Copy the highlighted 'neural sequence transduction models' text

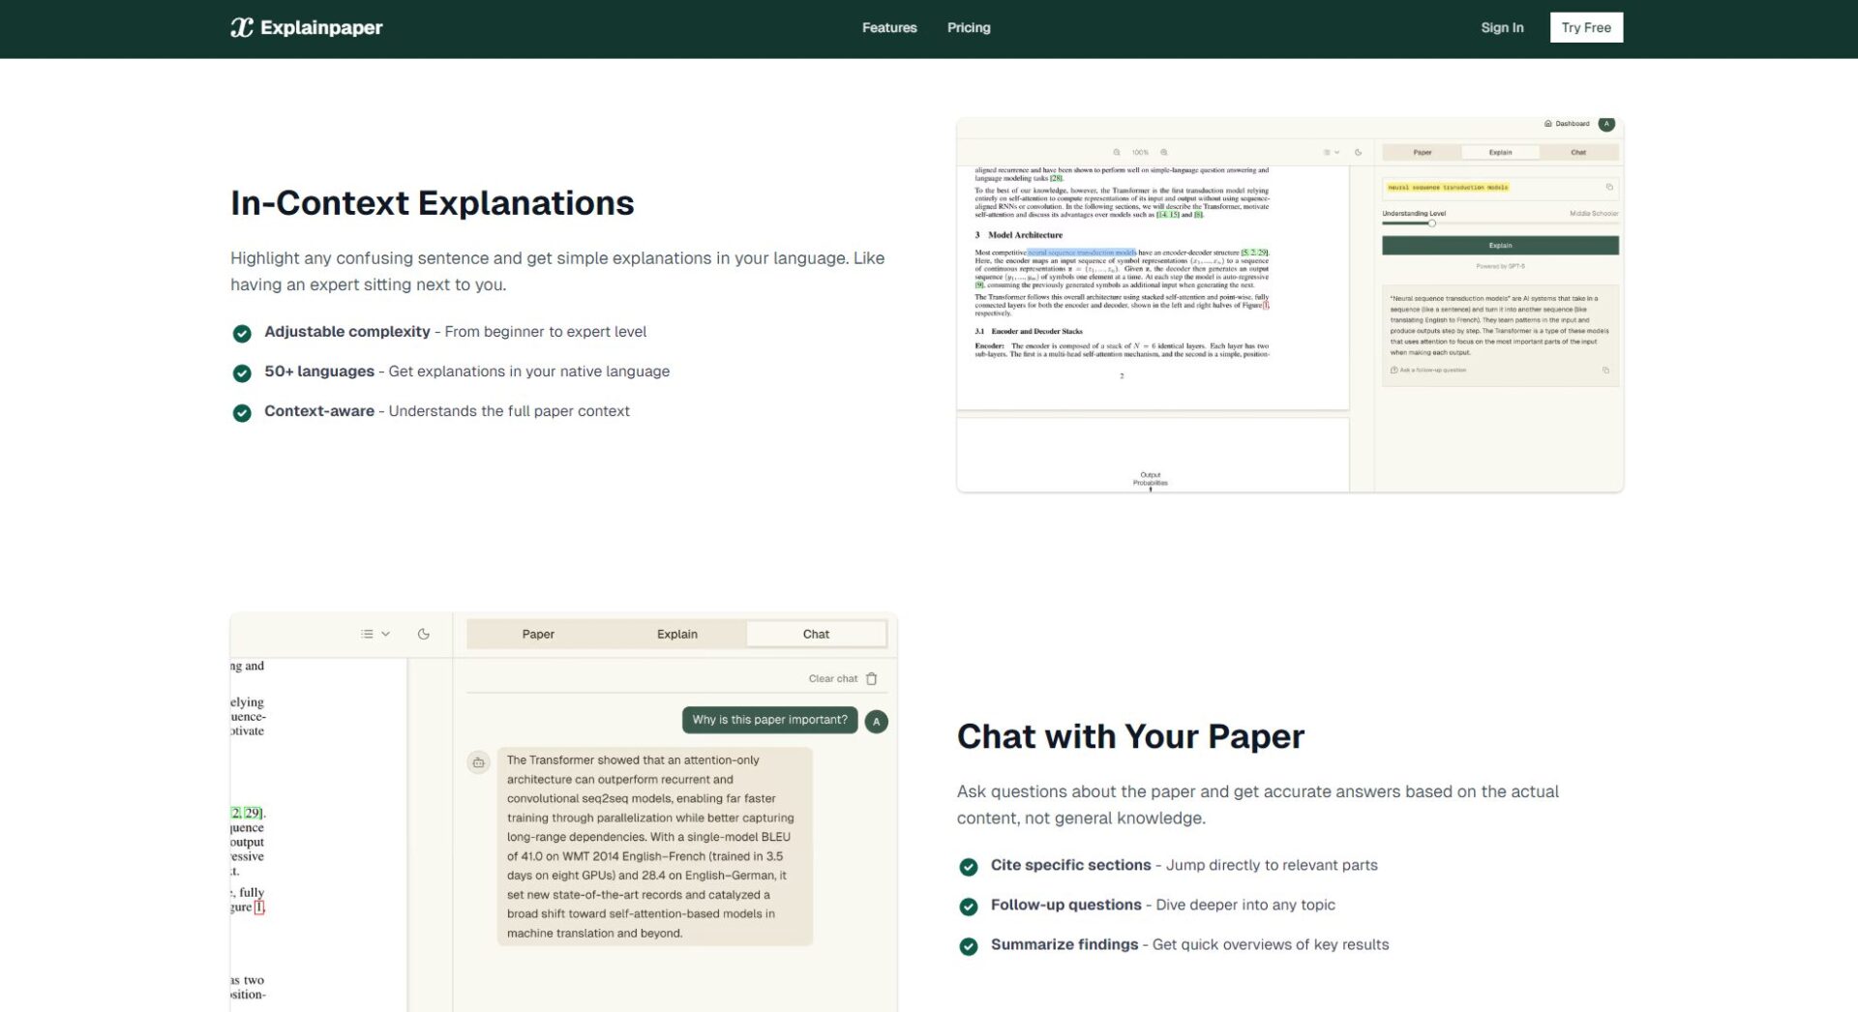pos(1609,188)
